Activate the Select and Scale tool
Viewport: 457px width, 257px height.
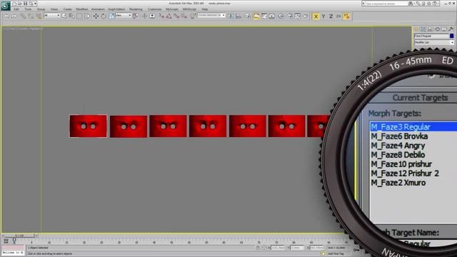pos(111,16)
